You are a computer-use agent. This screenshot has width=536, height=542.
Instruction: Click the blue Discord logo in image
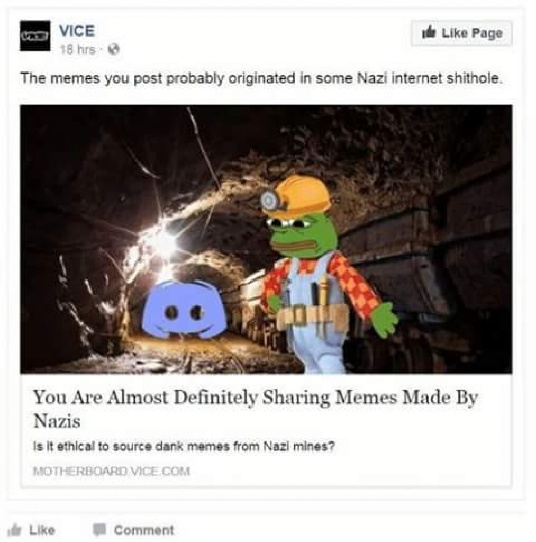pyautogui.click(x=184, y=309)
